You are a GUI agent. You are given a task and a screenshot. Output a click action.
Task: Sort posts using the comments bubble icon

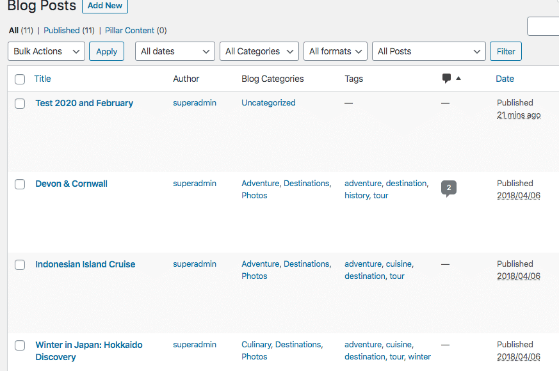tap(447, 77)
